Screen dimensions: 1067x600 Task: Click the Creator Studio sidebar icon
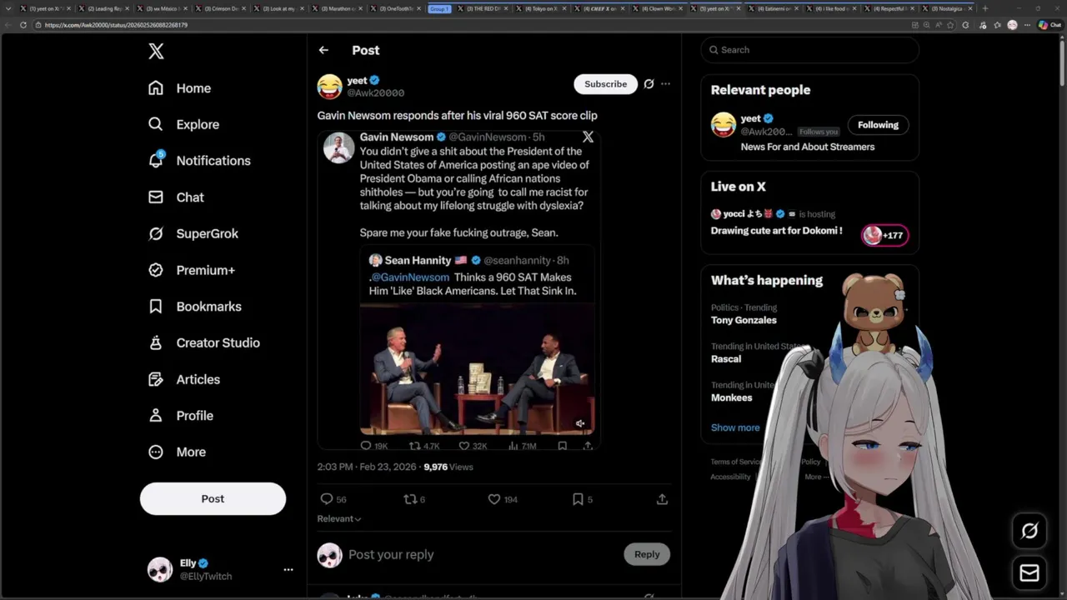[156, 342]
